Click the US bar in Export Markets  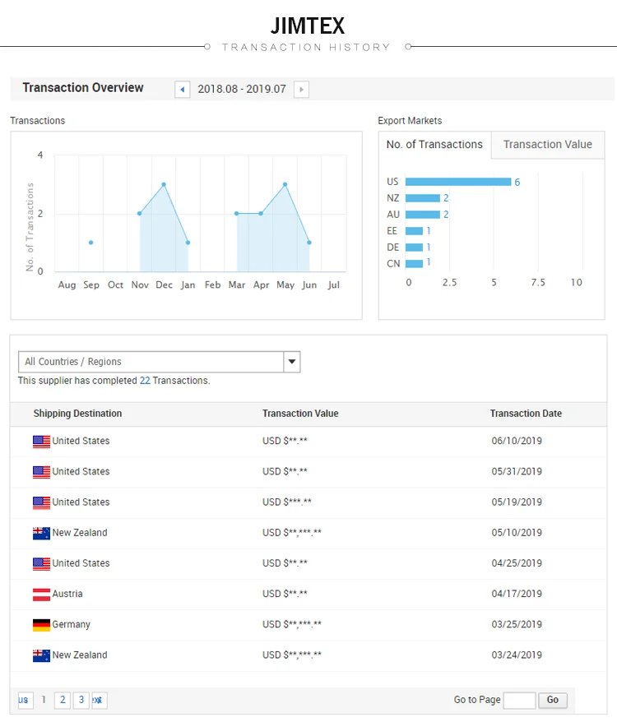457,182
